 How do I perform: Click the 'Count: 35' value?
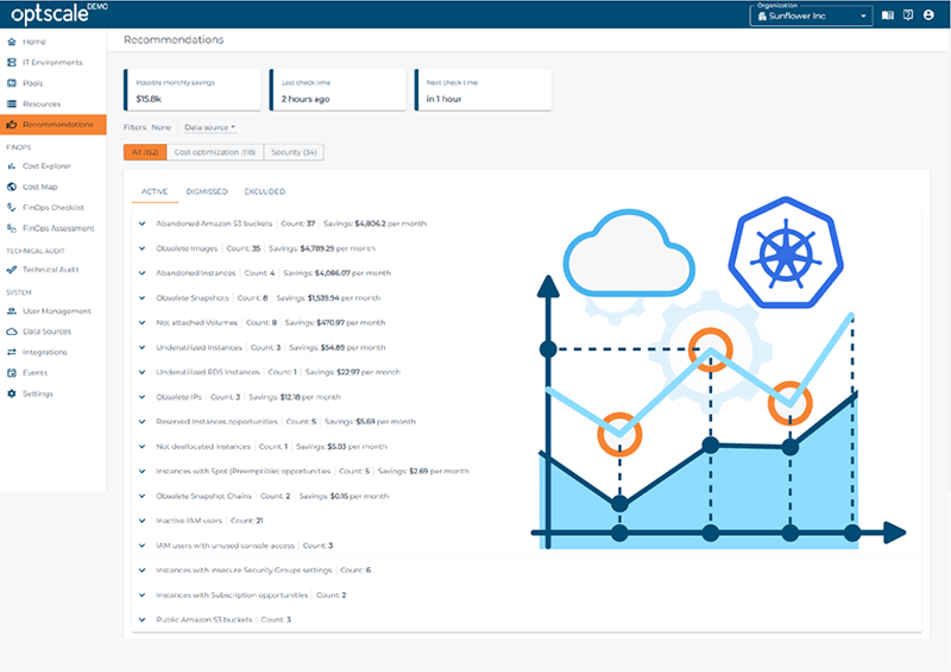[x=243, y=249]
